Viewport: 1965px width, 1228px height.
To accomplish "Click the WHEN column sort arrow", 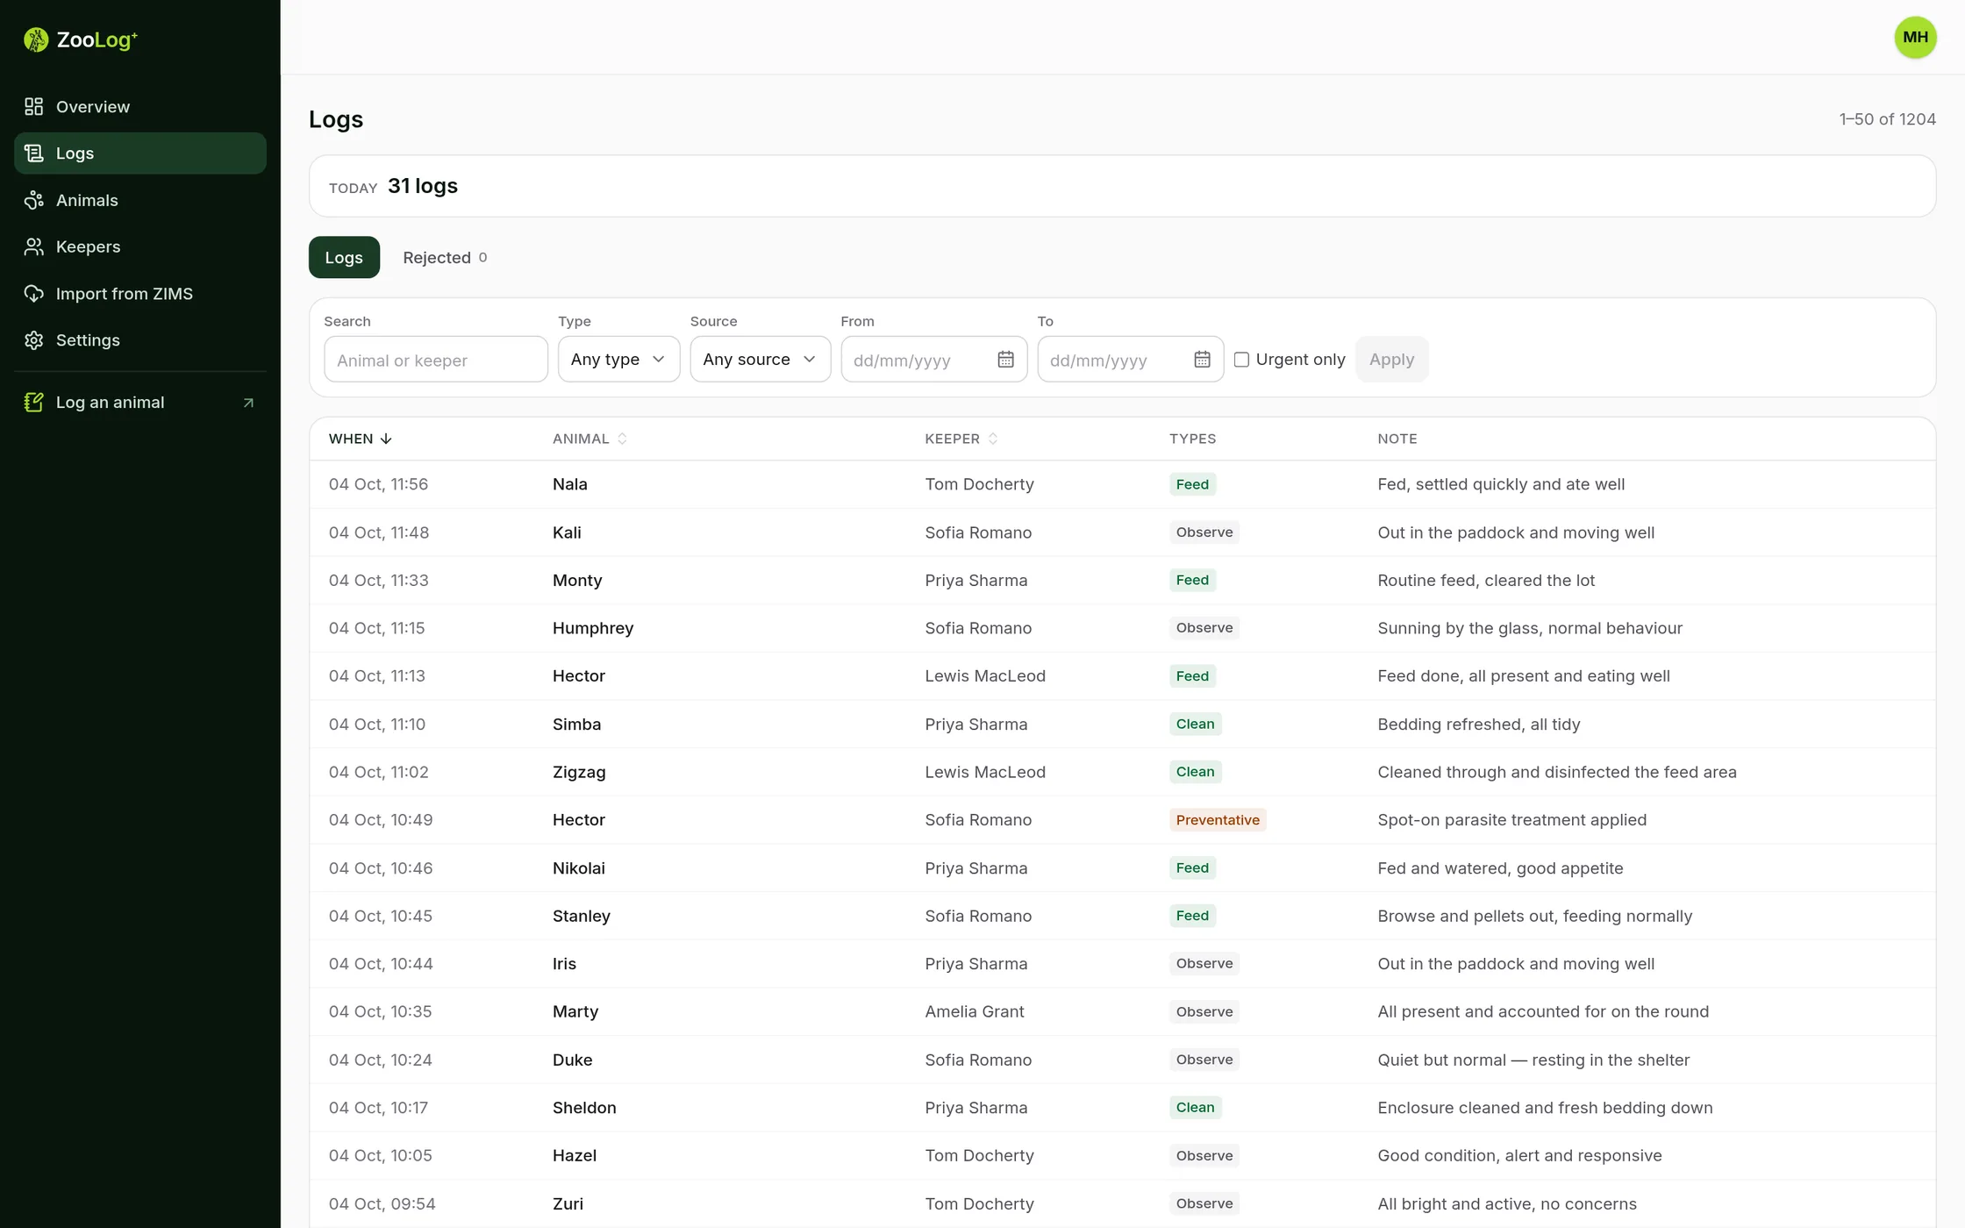I will [x=386, y=439].
